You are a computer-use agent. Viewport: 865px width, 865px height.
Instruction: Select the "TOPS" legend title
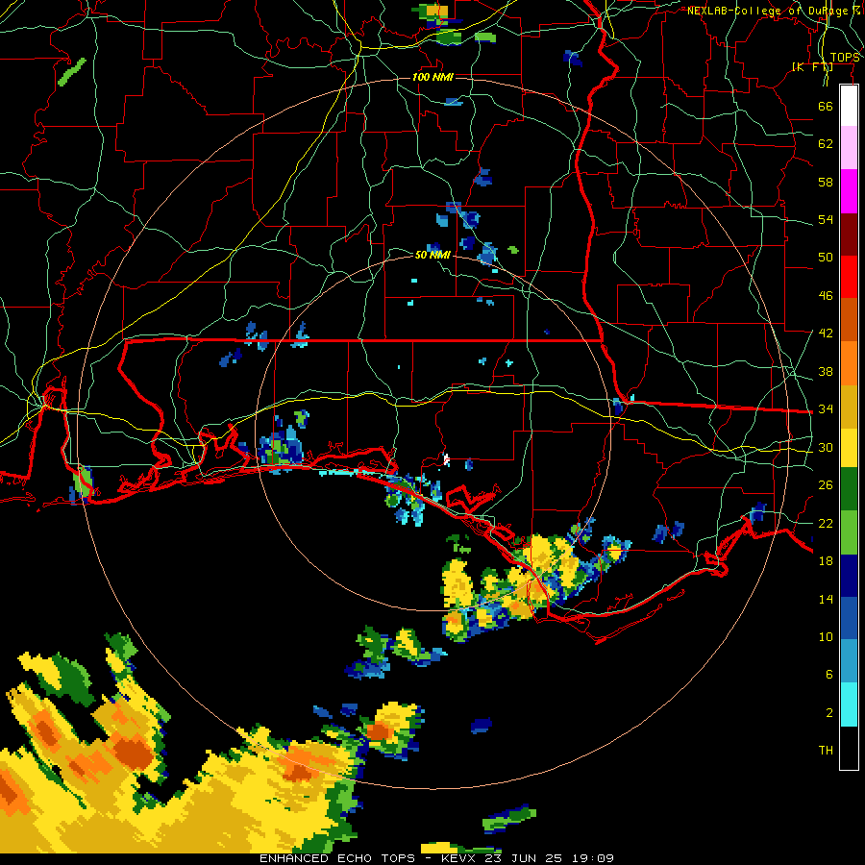click(845, 57)
